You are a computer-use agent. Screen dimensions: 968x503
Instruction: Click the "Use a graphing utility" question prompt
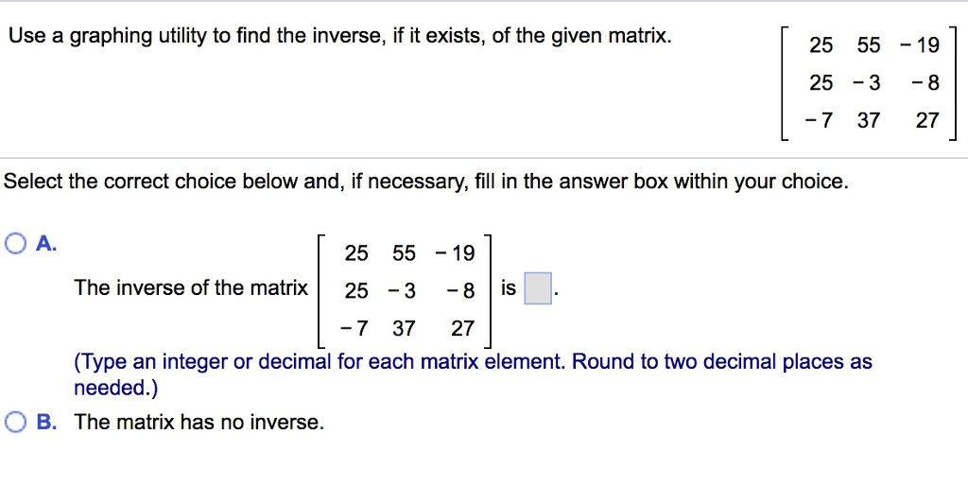[x=340, y=36]
